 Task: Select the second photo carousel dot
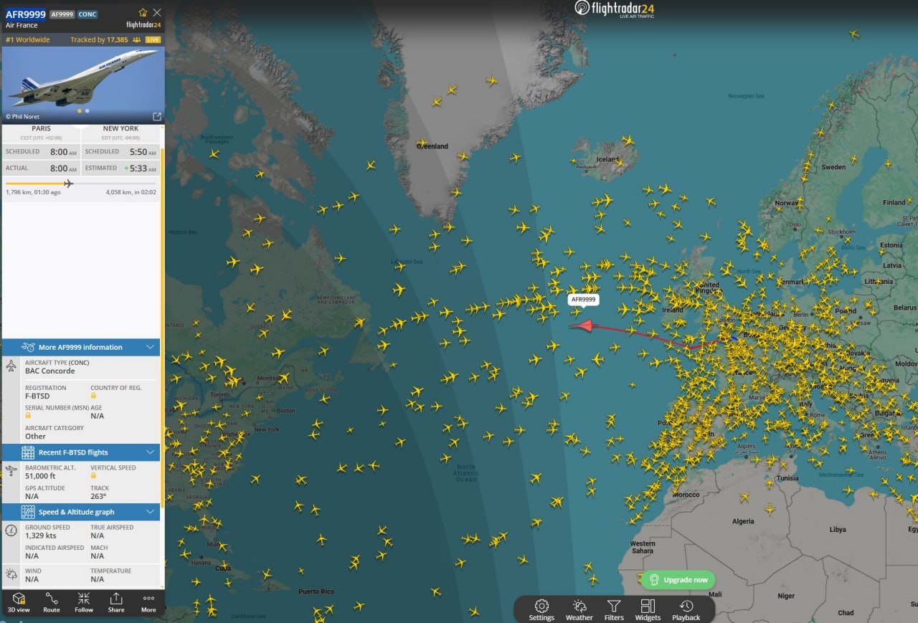pos(87,111)
